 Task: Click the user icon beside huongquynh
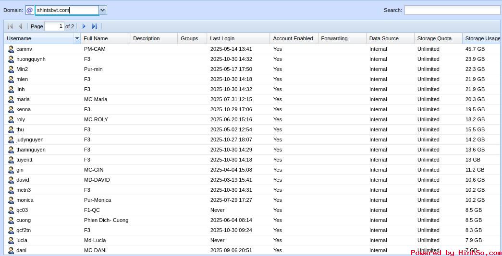point(11,59)
